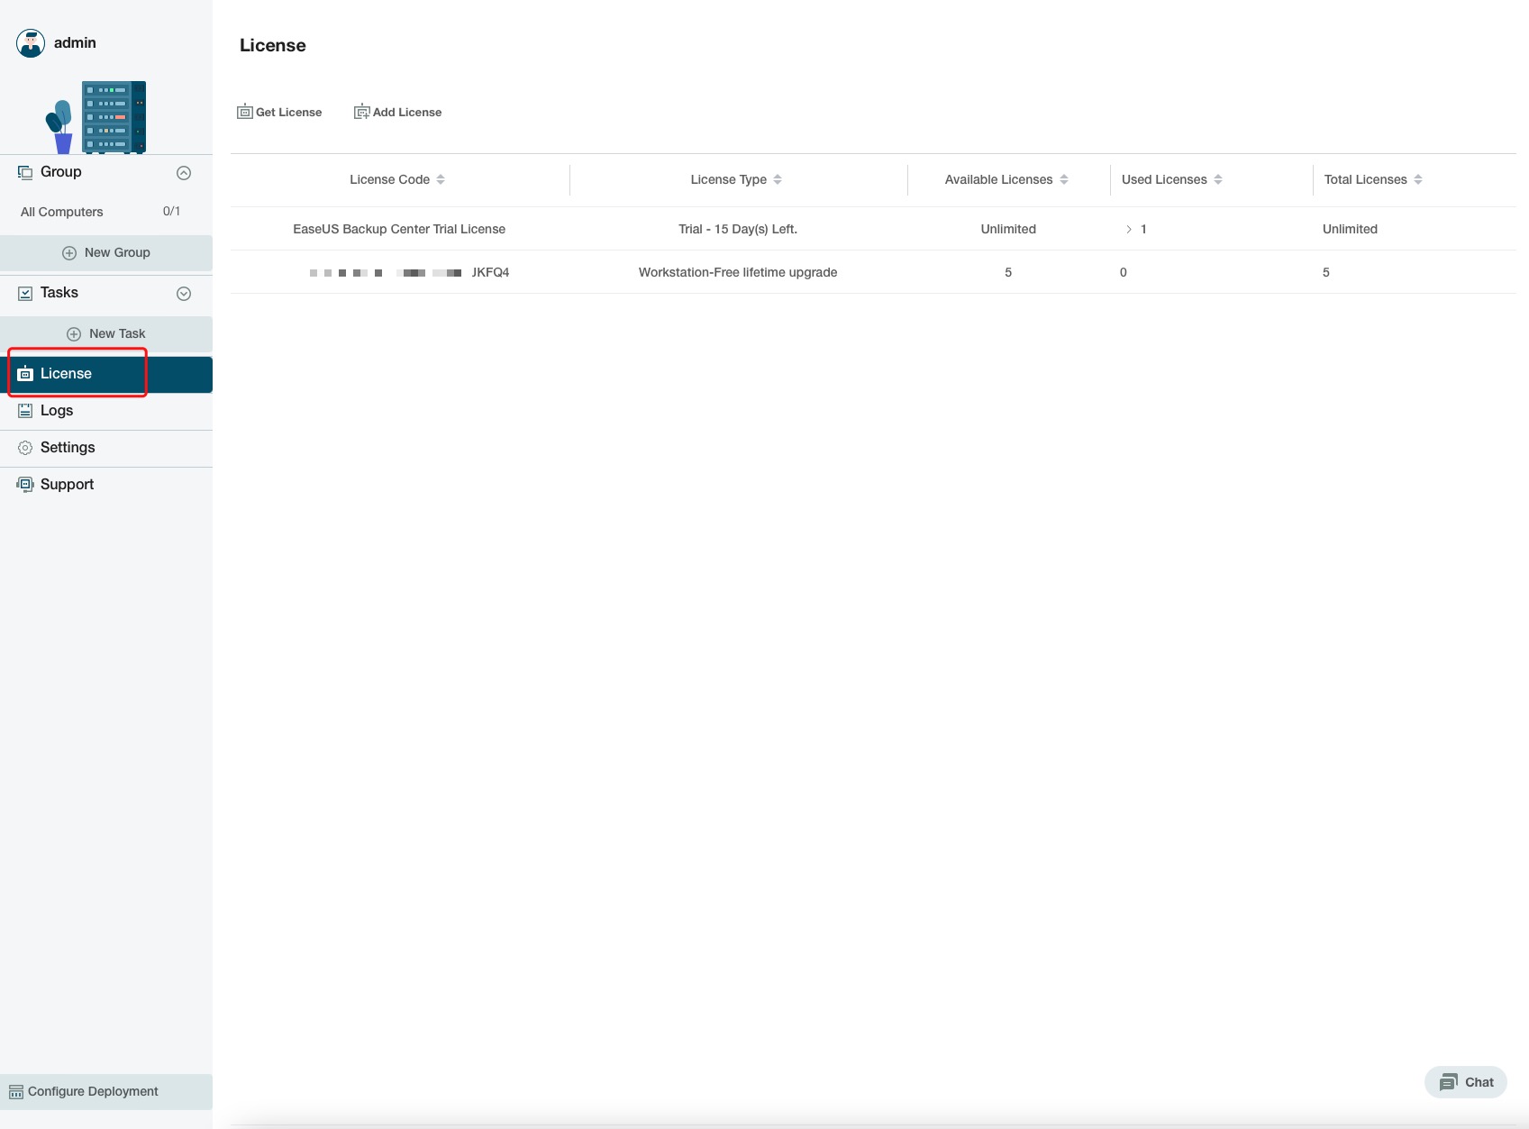Sort by Available Licenses column arrows
Viewport: 1529px width, 1129px height.
click(x=1064, y=179)
